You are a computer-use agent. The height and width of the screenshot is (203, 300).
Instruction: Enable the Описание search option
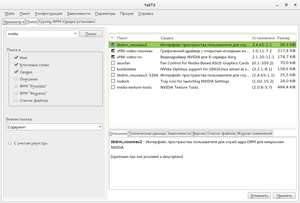point(16,79)
